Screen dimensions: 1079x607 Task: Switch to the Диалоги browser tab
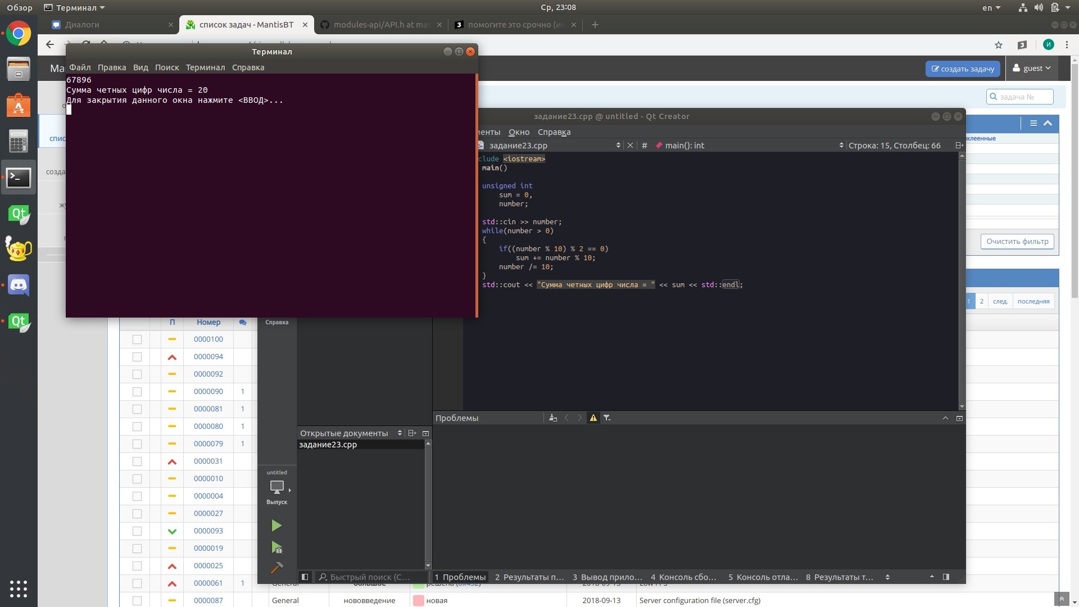(82, 25)
